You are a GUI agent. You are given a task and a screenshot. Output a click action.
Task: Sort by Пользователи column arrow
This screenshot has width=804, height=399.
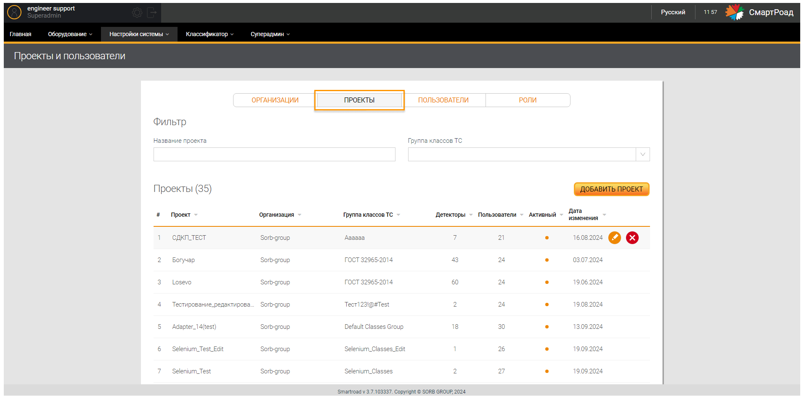pyautogui.click(x=522, y=215)
